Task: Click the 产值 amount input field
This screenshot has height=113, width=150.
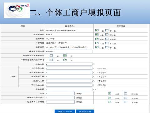Action: [x=60, y=94]
